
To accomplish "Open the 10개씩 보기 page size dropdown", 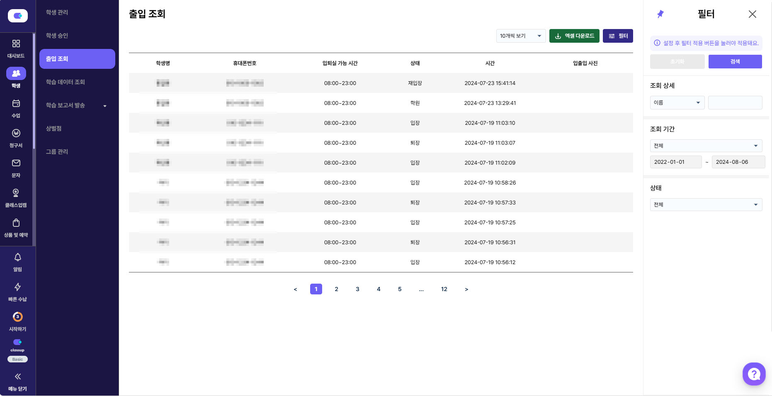I will pos(520,36).
